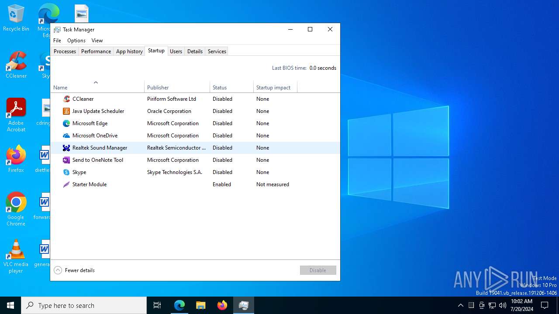Click the clock showing 10:02 AM
This screenshot has height=314, width=559.
coord(521,301)
